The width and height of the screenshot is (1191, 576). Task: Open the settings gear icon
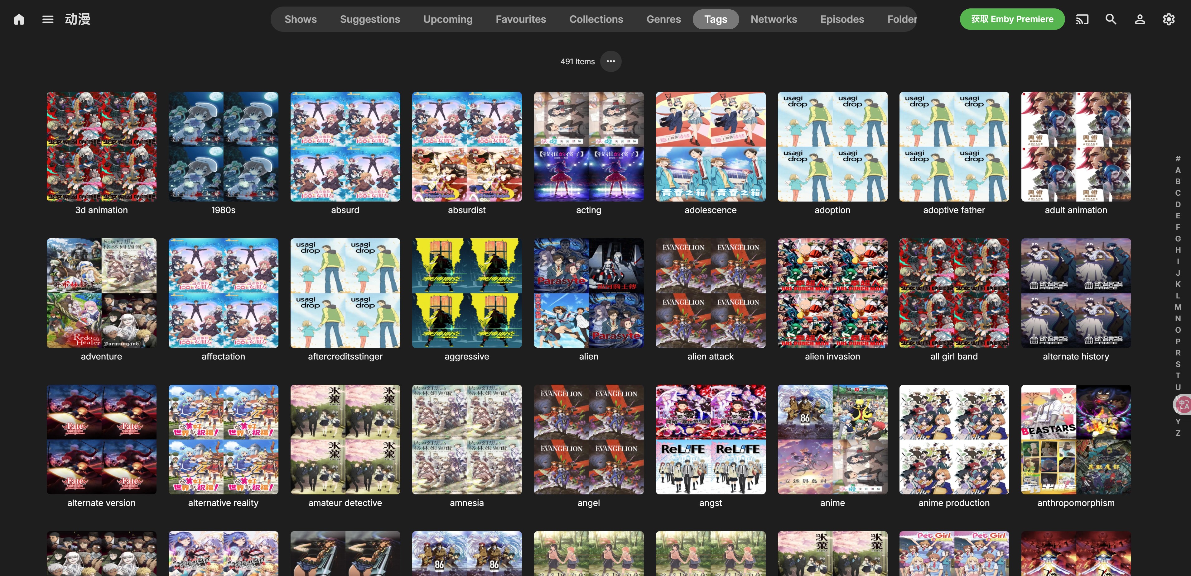pyautogui.click(x=1168, y=19)
